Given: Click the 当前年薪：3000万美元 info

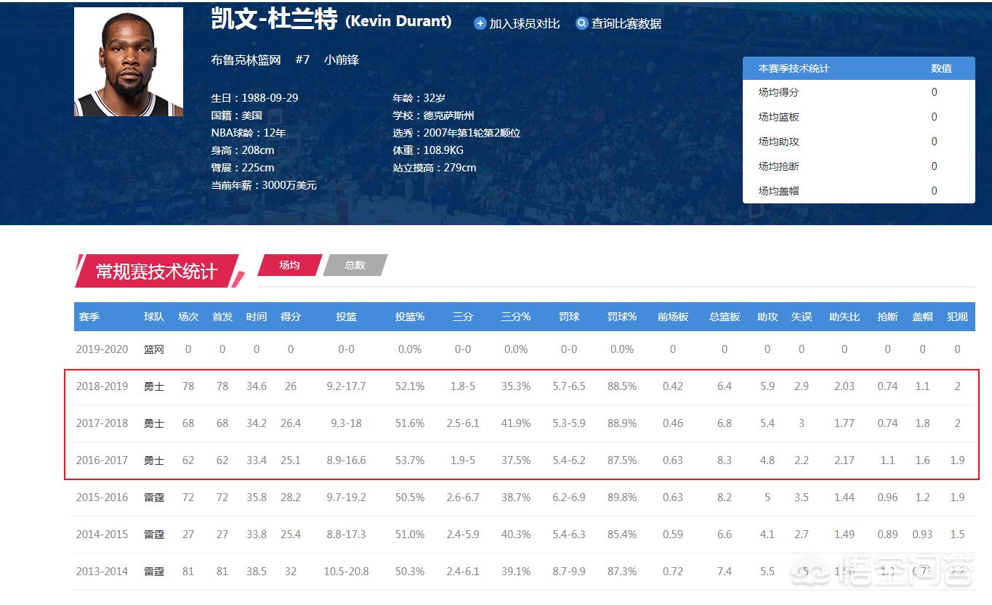Looking at the screenshot, I should coord(264,185).
